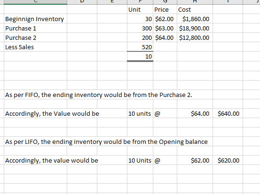Select the '@' cell in the FIFO row

pos(165,113)
